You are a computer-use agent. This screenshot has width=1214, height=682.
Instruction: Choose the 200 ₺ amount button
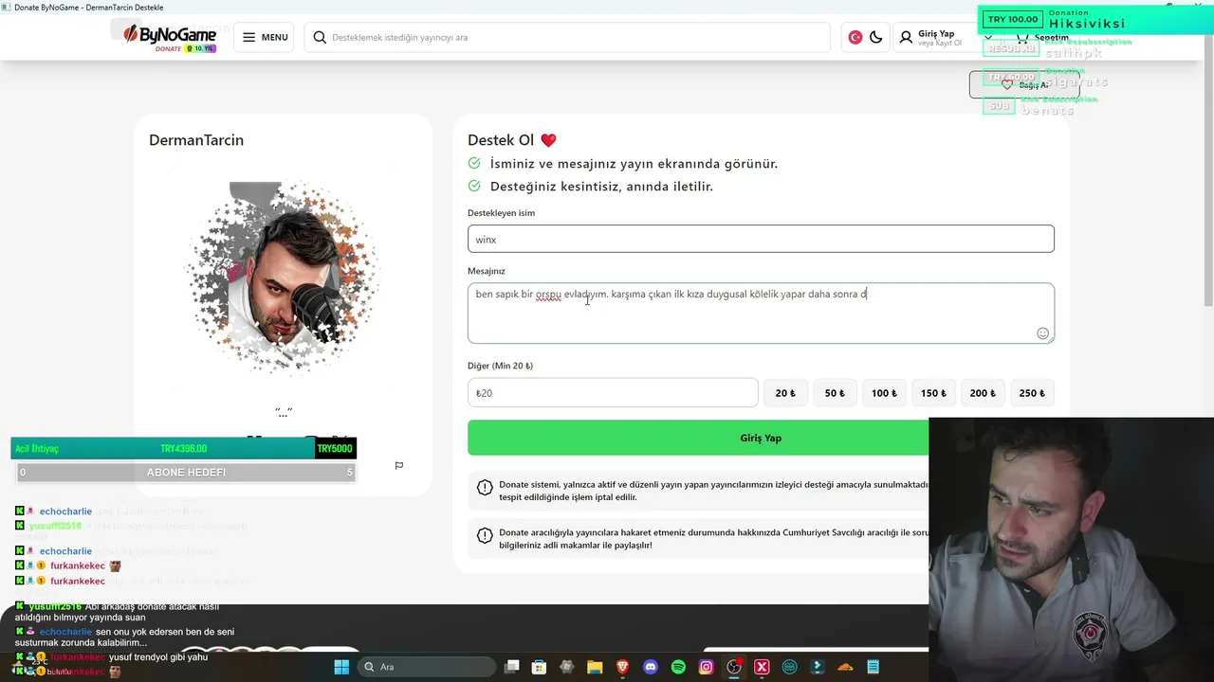click(x=983, y=393)
